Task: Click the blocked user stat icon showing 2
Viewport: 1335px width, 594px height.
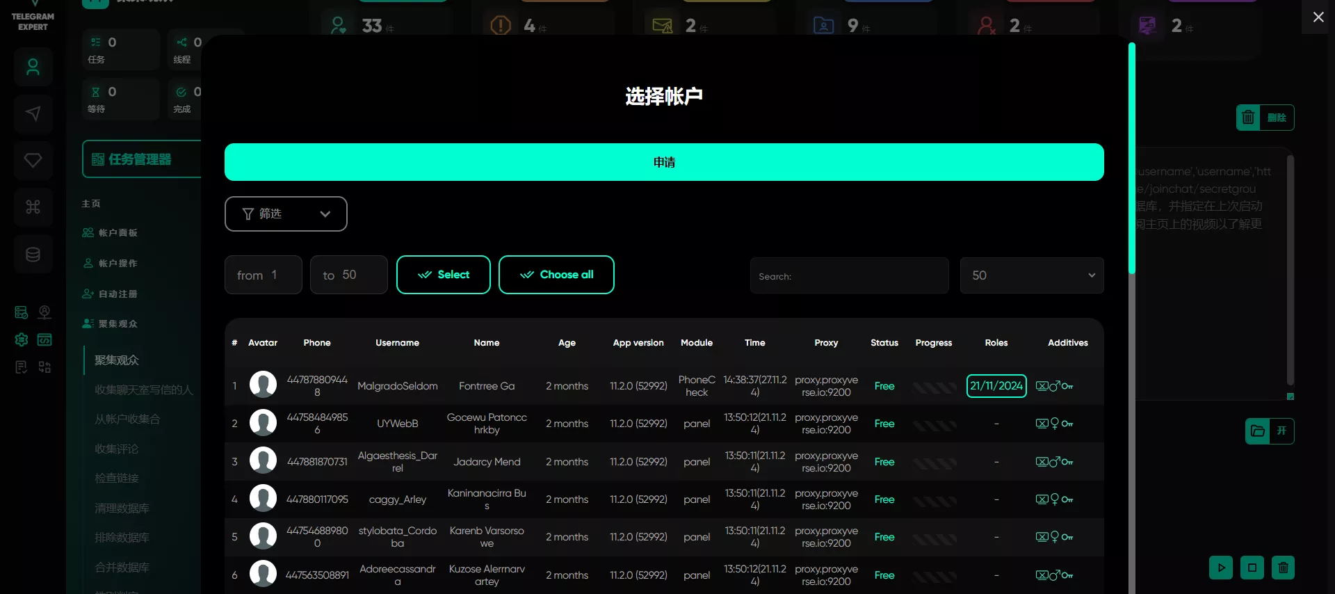Action: pyautogui.click(x=986, y=26)
